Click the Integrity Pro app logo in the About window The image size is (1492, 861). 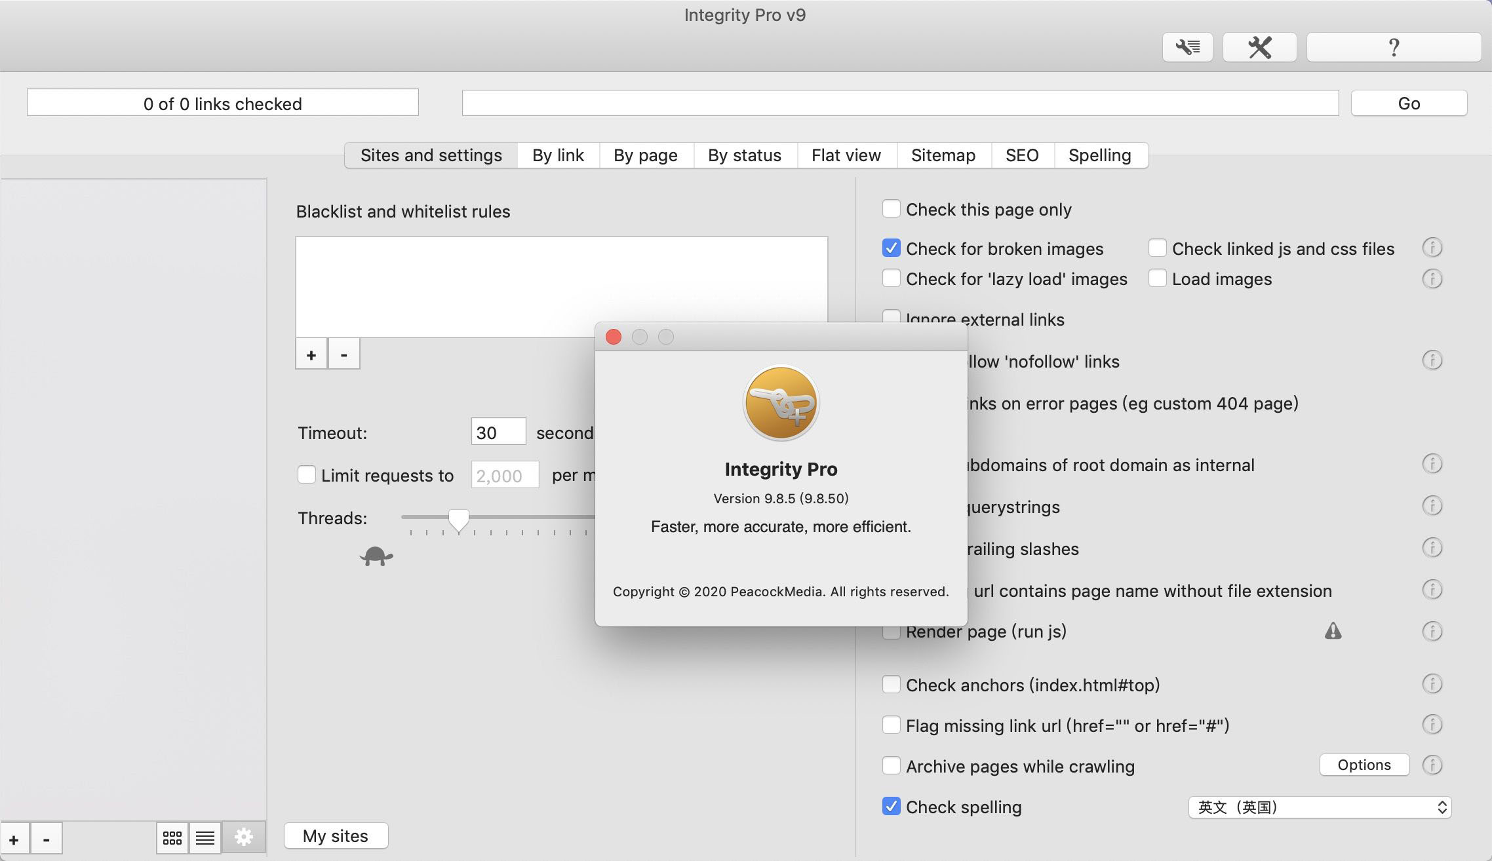coord(781,402)
